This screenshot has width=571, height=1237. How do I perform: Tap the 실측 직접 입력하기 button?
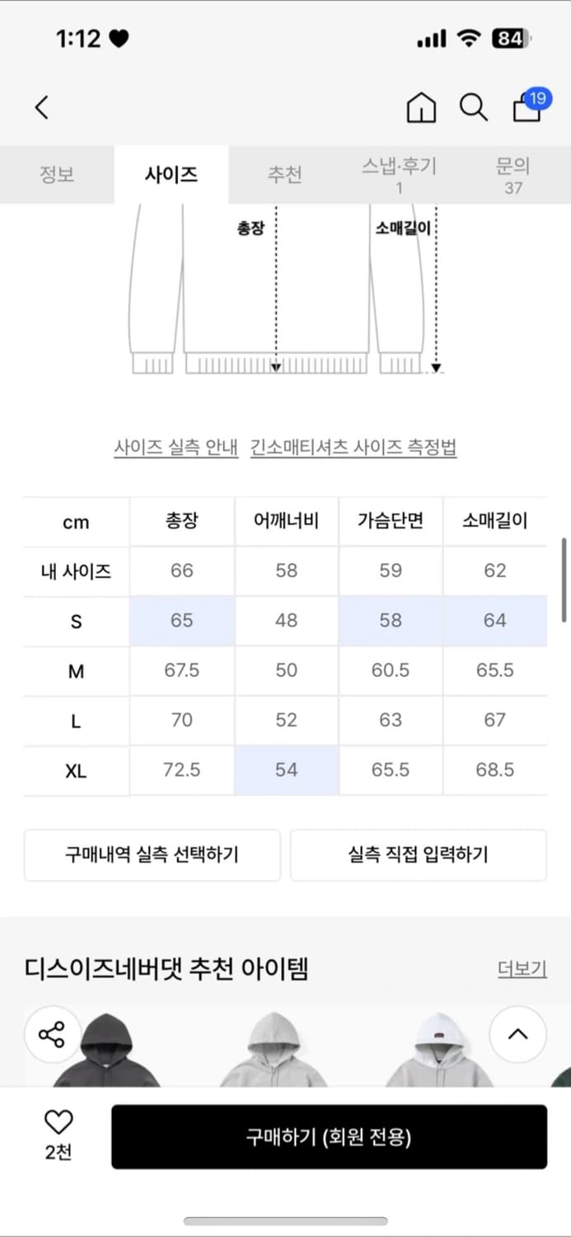(x=419, y=855)
